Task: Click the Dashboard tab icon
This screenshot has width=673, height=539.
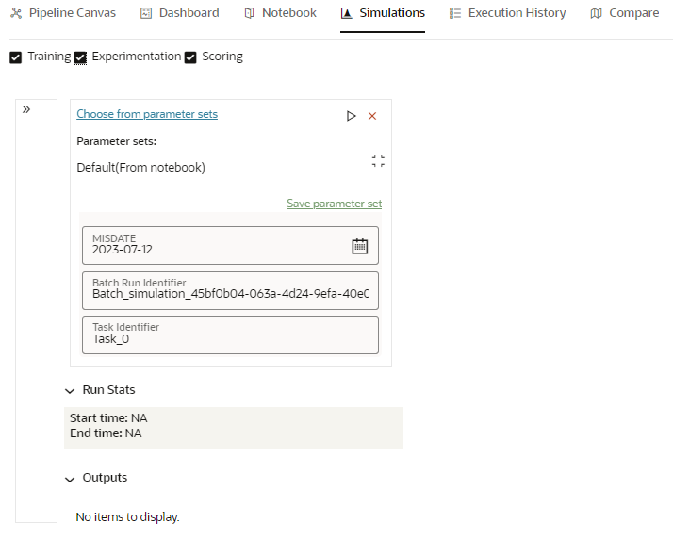Action: [x=146, y=13]
